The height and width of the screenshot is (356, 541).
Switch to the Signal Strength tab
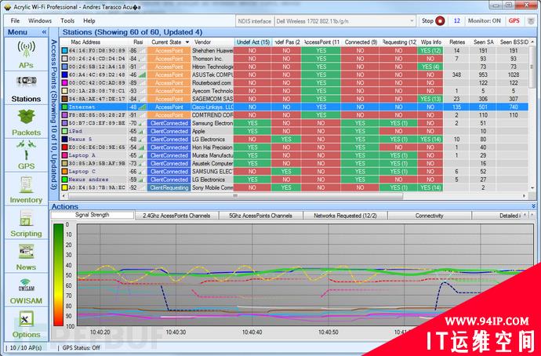[92, 215]
